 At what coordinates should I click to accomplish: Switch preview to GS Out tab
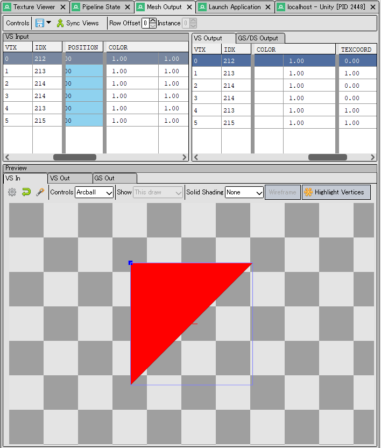point(115,178)
